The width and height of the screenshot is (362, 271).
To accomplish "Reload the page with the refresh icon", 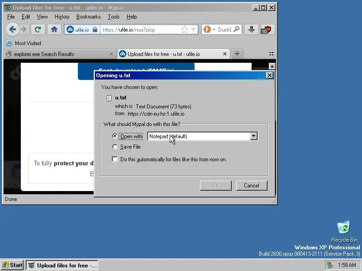I will click(38, 29).
